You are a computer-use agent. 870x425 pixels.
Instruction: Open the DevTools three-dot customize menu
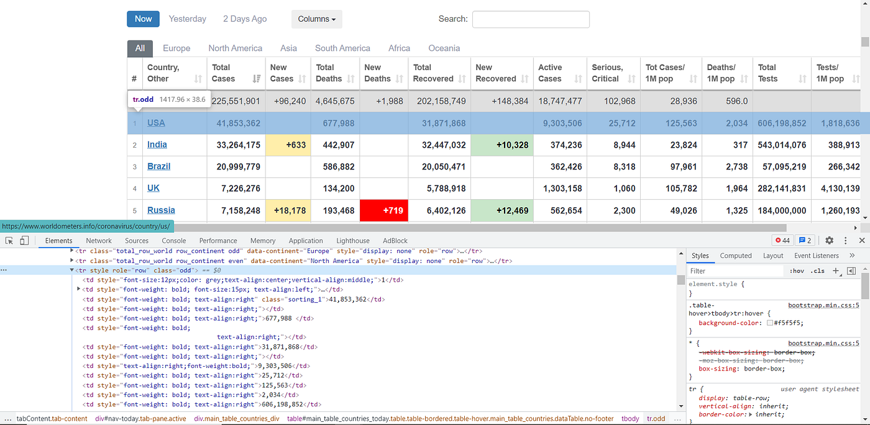tap(846, 241)
